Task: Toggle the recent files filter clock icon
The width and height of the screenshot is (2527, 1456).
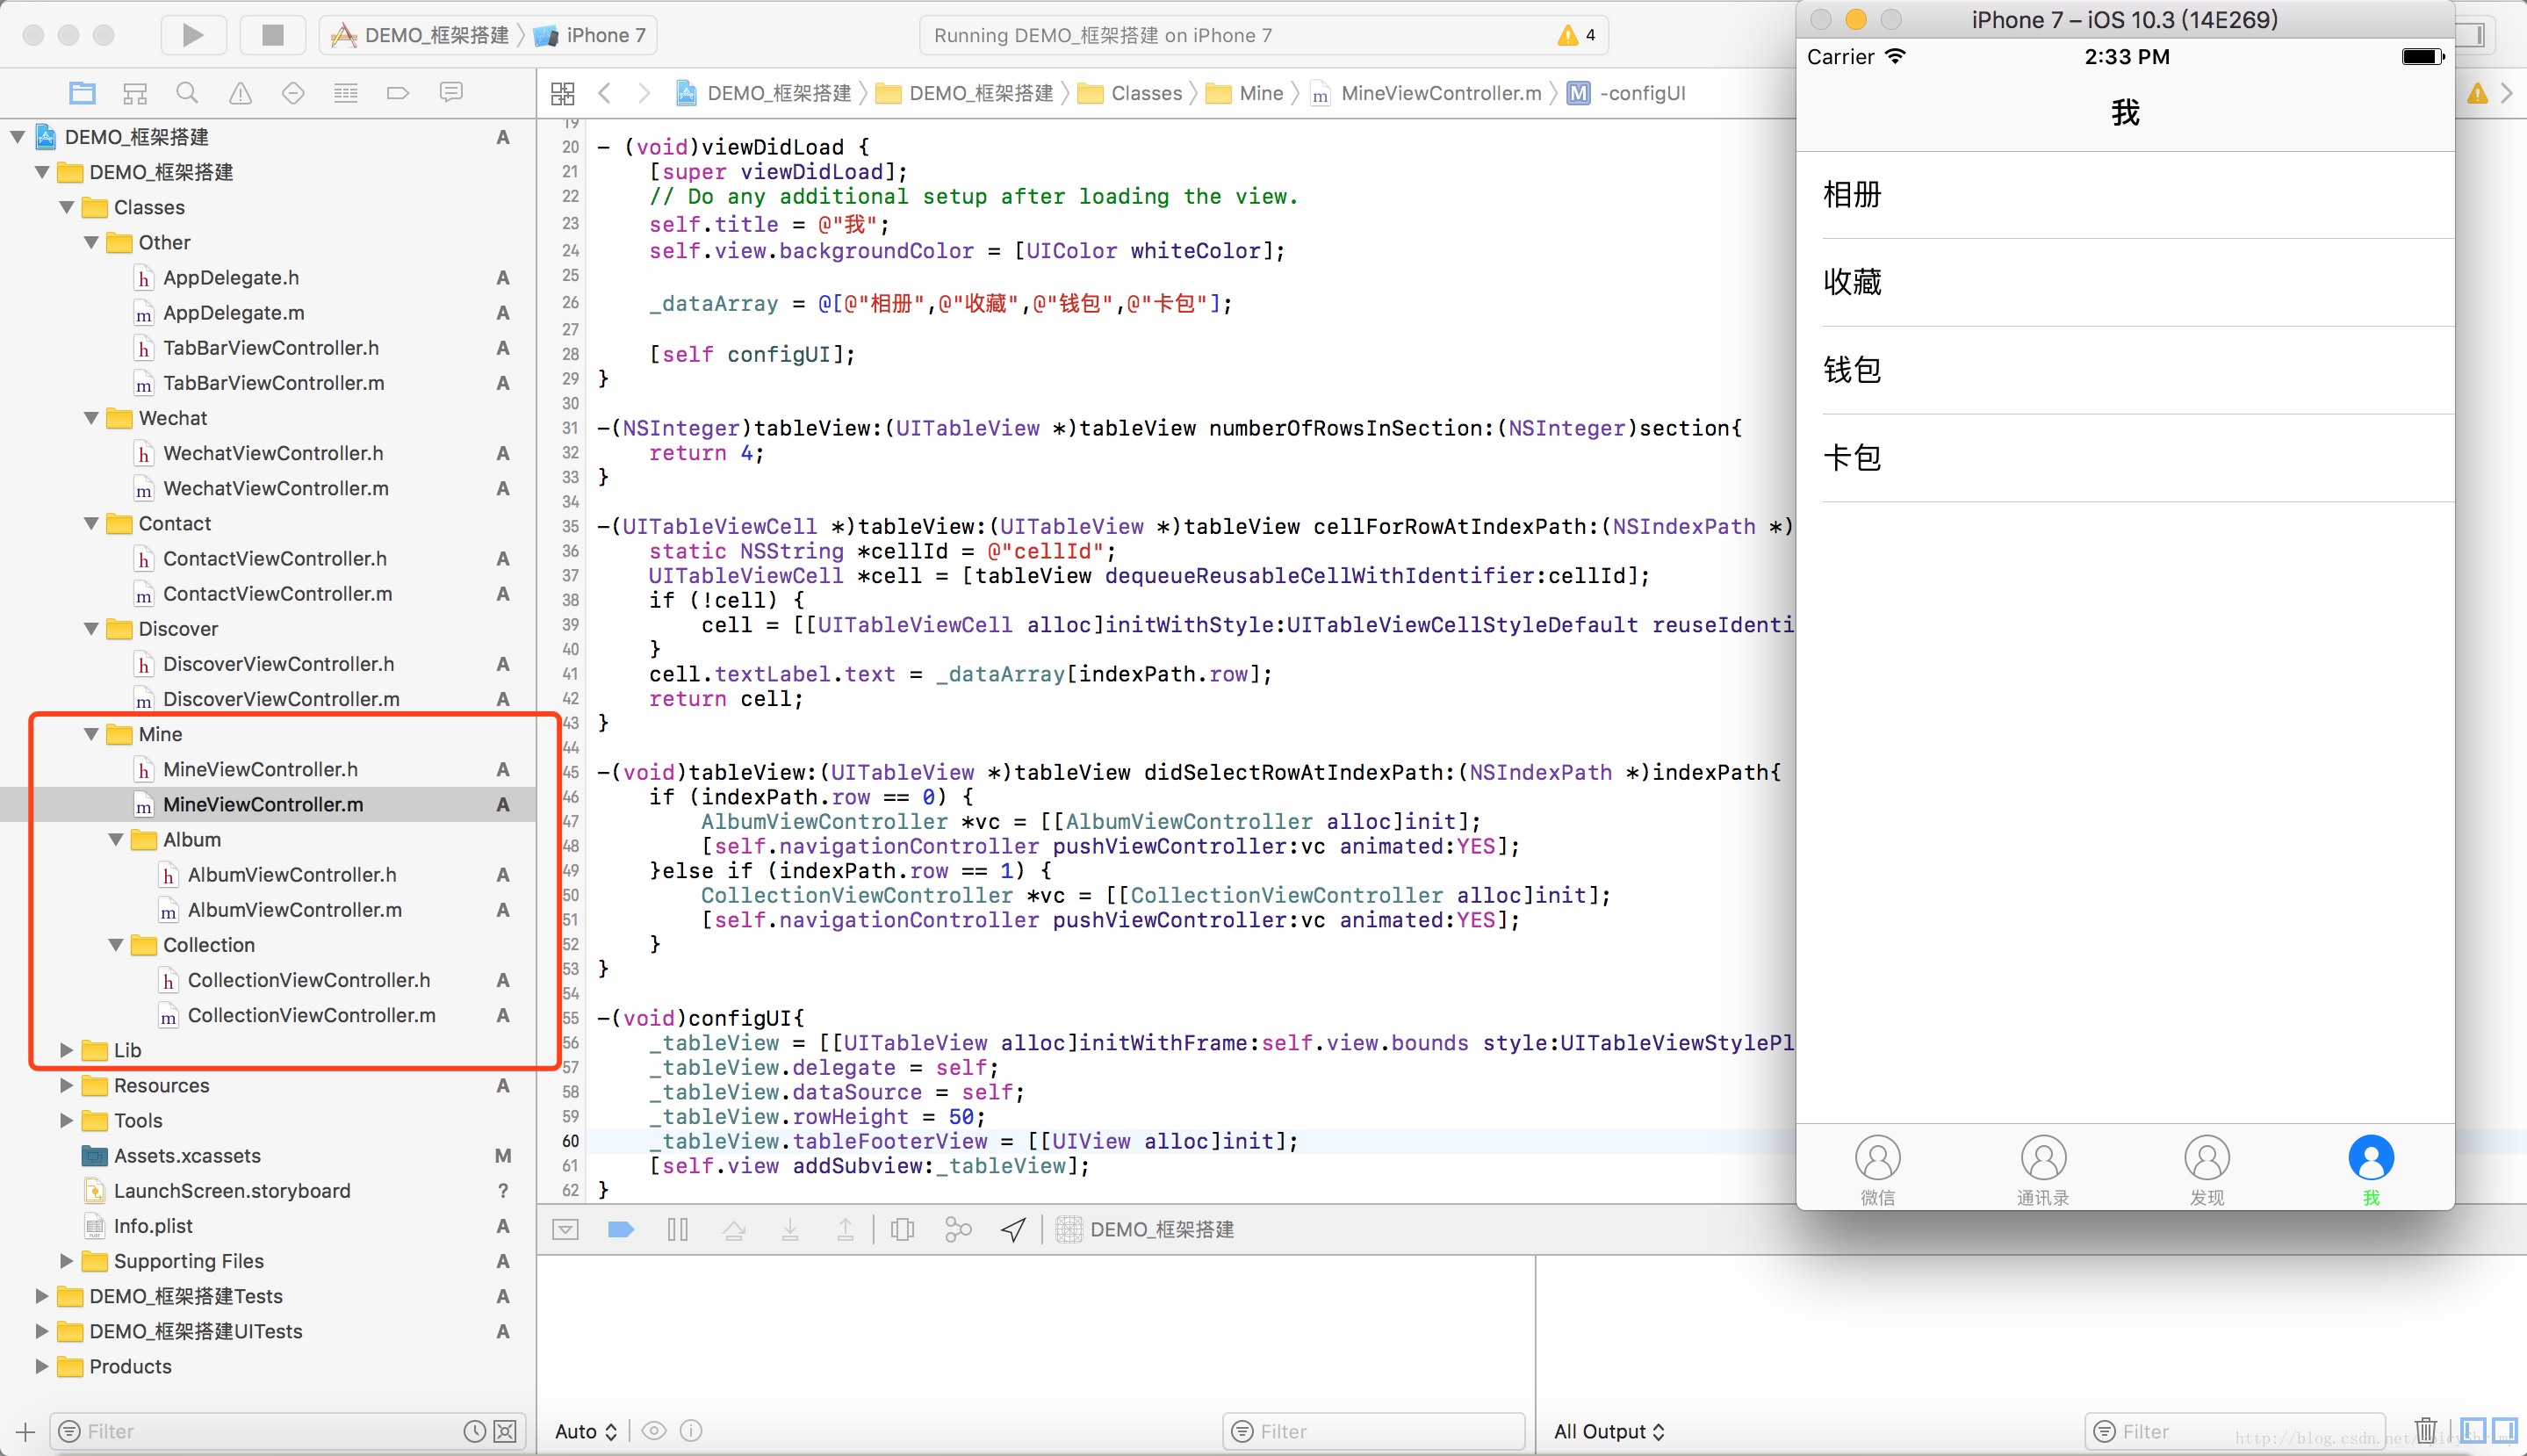Action: pos(474,1431)
